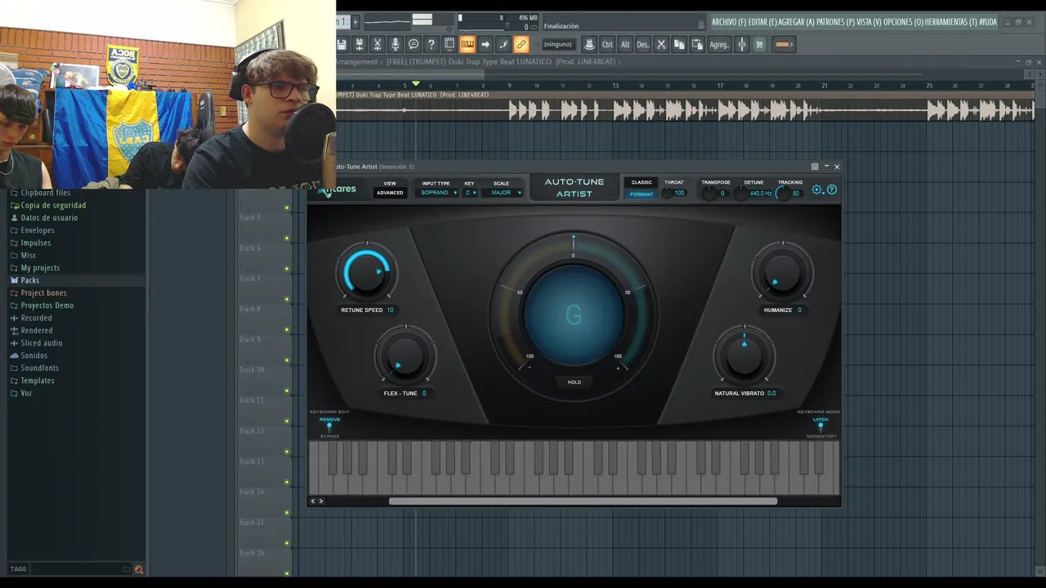
Task: Toggle the Formant button
Action: tap(641, 194)
